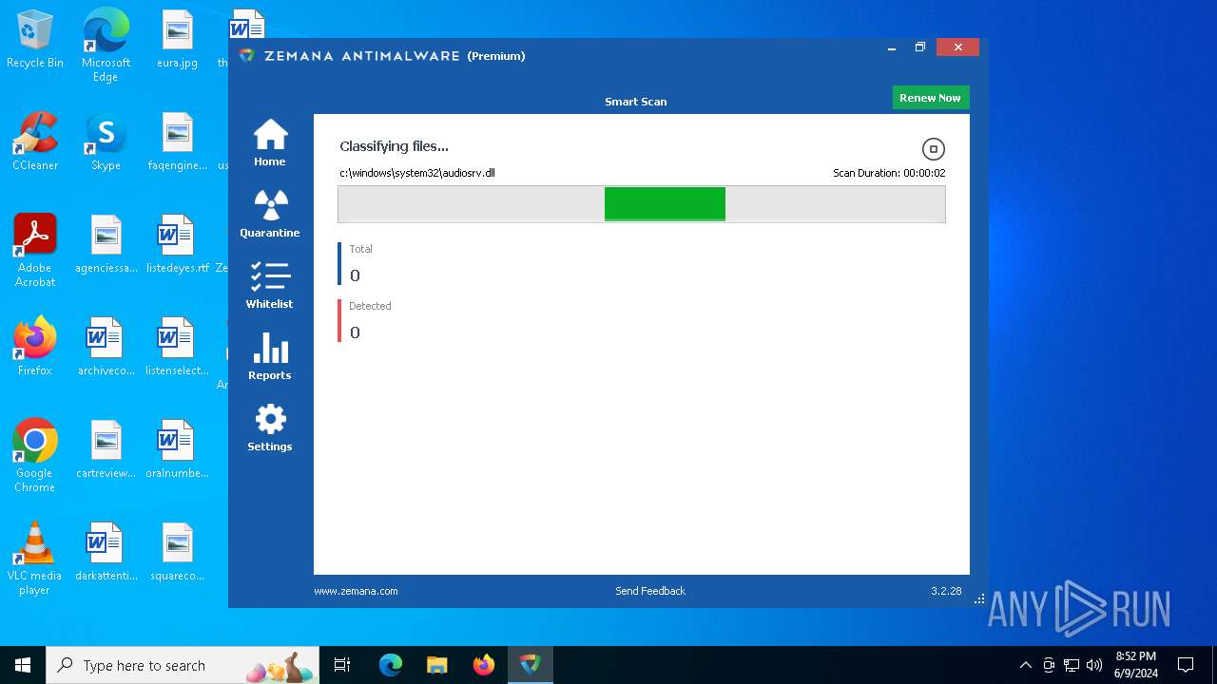
Task: Select the Skype desktop shortcut
Action: (x=106, y=142)
